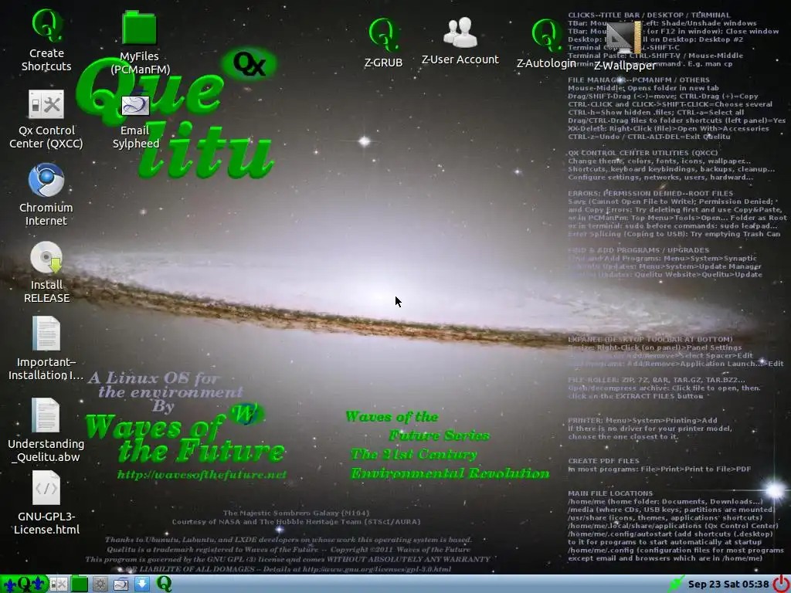Click the green Q launcher in the panel
The width and height of the screenshot is (791, 593).
[x=164, y=584]
